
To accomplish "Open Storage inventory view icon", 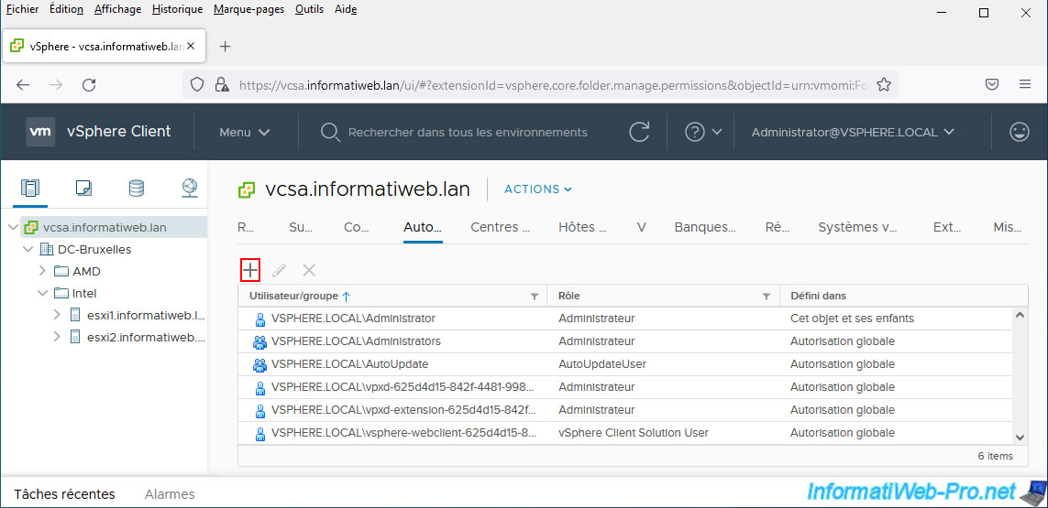I will coord(137,189).
